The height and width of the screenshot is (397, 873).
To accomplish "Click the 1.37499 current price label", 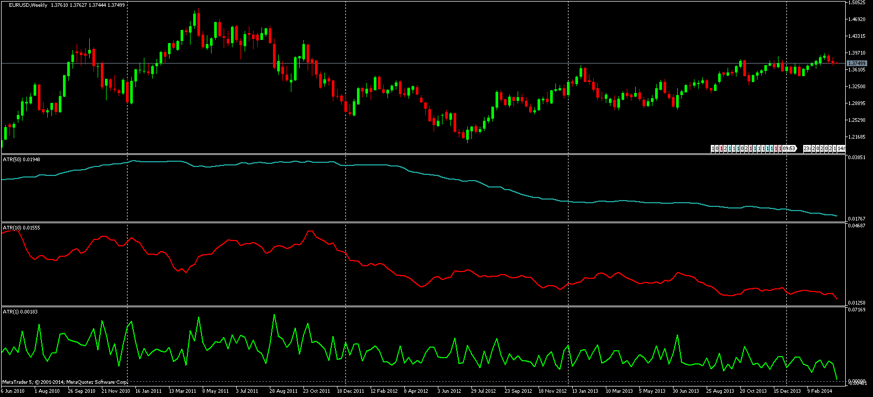I will click(857, 63).
